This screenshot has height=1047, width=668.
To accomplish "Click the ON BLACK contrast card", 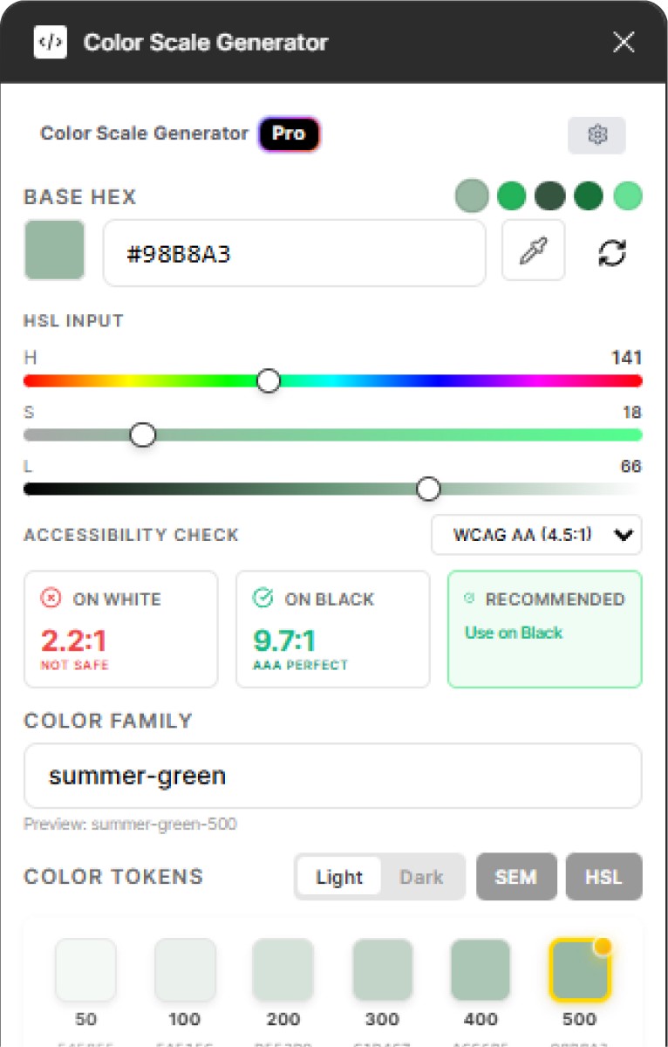I will click(332, 629).
